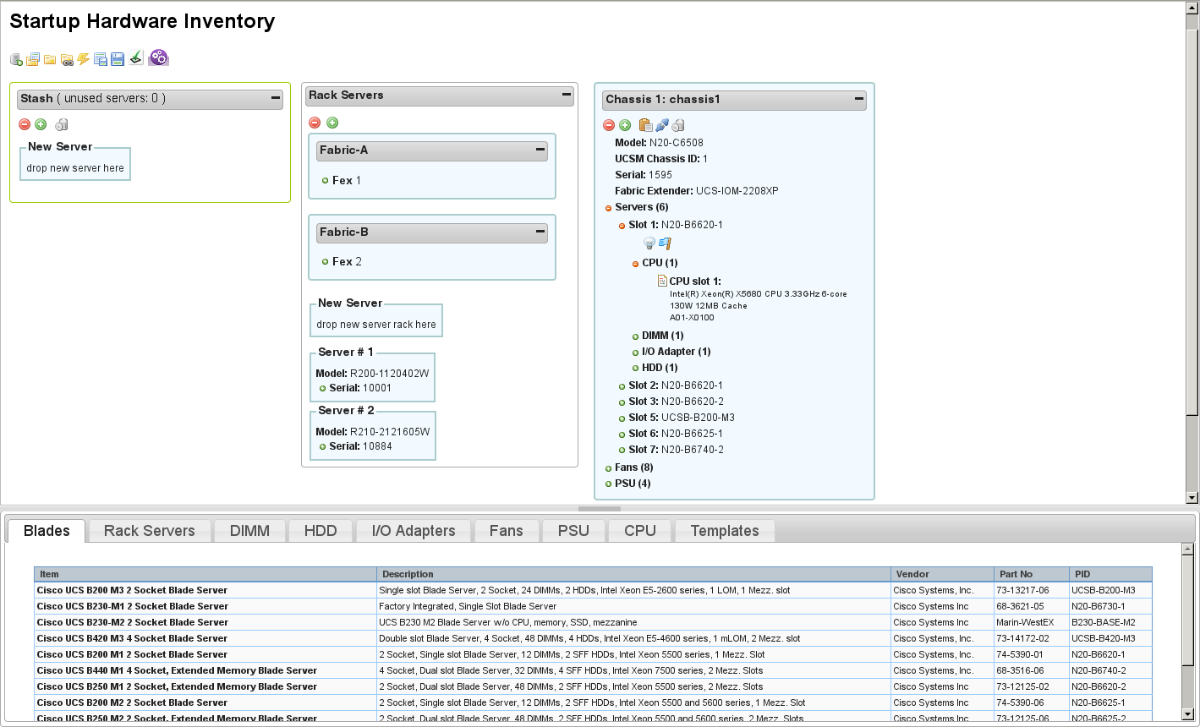Click the document icon beside CPU slot 1
This screenshot has height=727, width=1200.
tap(663, 281)
